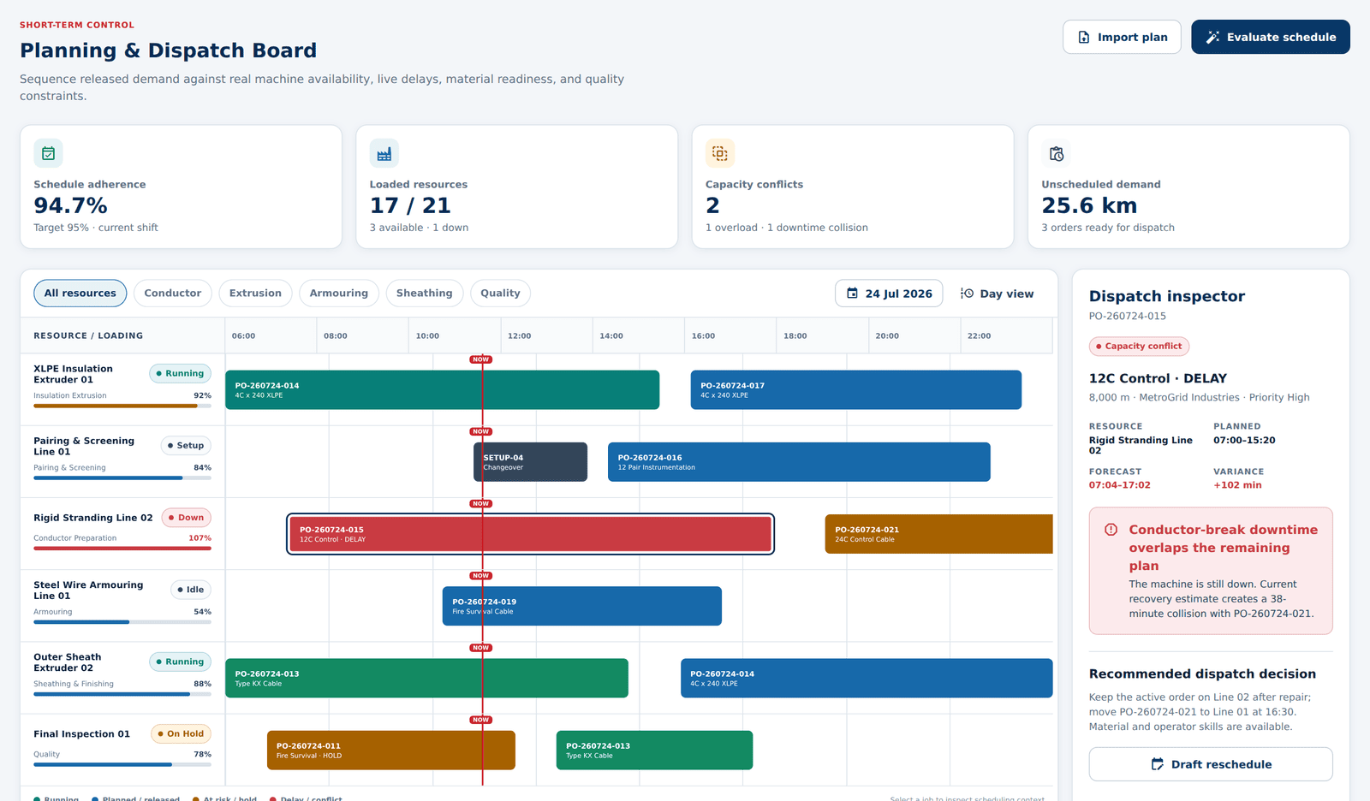Image resolution: width=1370 pixels, height=801 pixels.
Task: Click the Rigid Stranding Line 02 loading bar
Action: [x=122, y=548]
